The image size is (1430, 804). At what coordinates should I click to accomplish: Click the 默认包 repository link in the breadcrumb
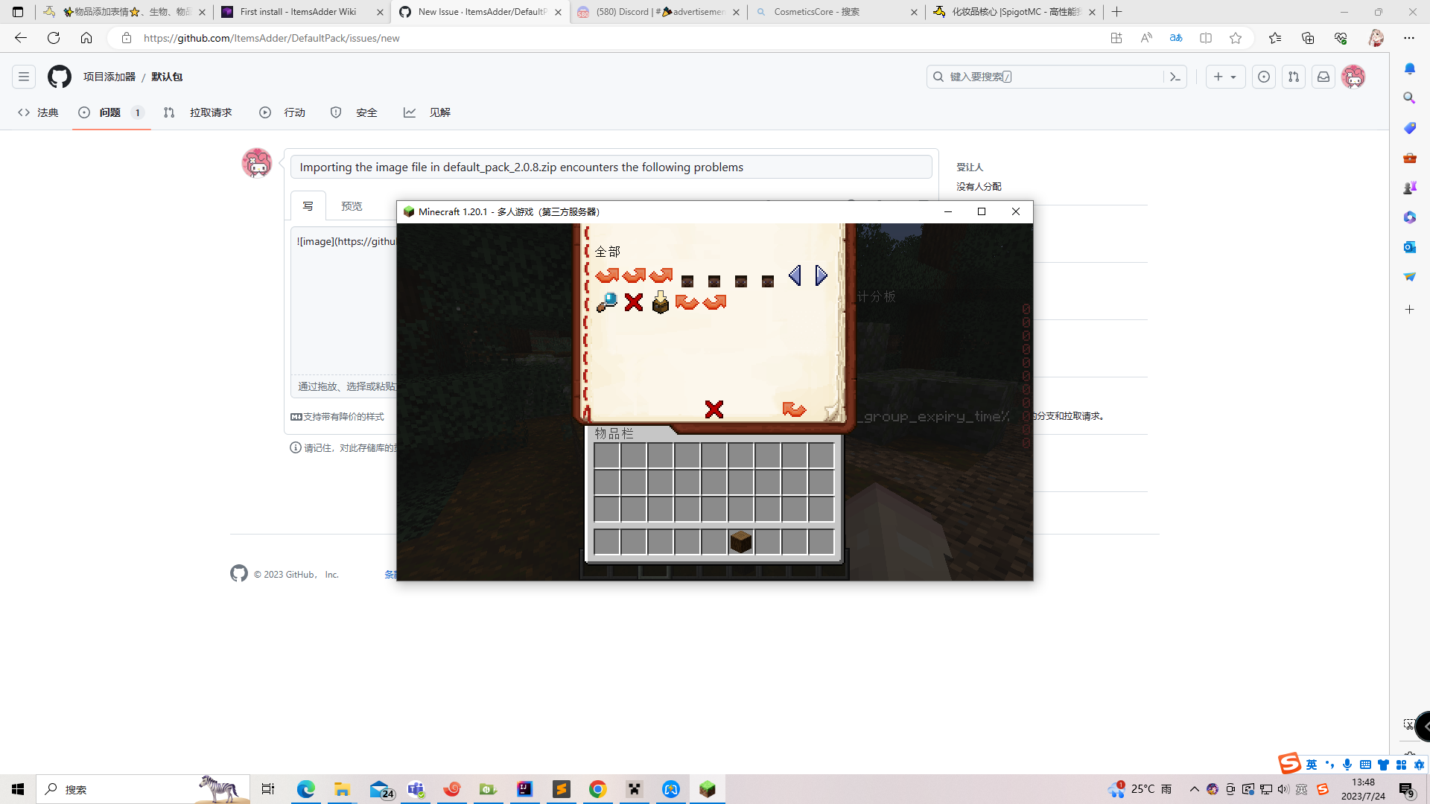pyautogui.click(x=167, y=77)
